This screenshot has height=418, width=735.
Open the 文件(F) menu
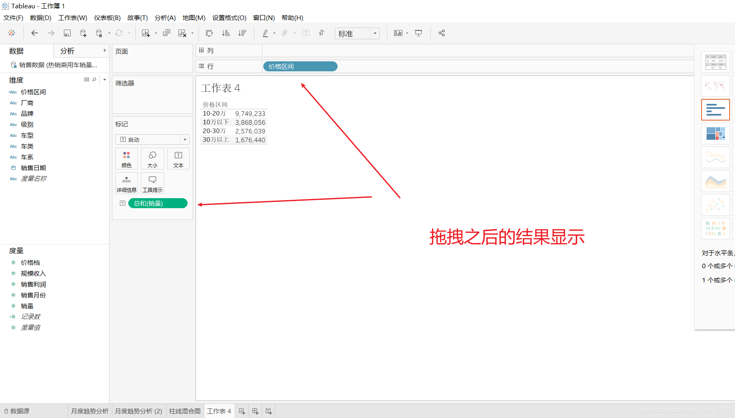(13, 18)
